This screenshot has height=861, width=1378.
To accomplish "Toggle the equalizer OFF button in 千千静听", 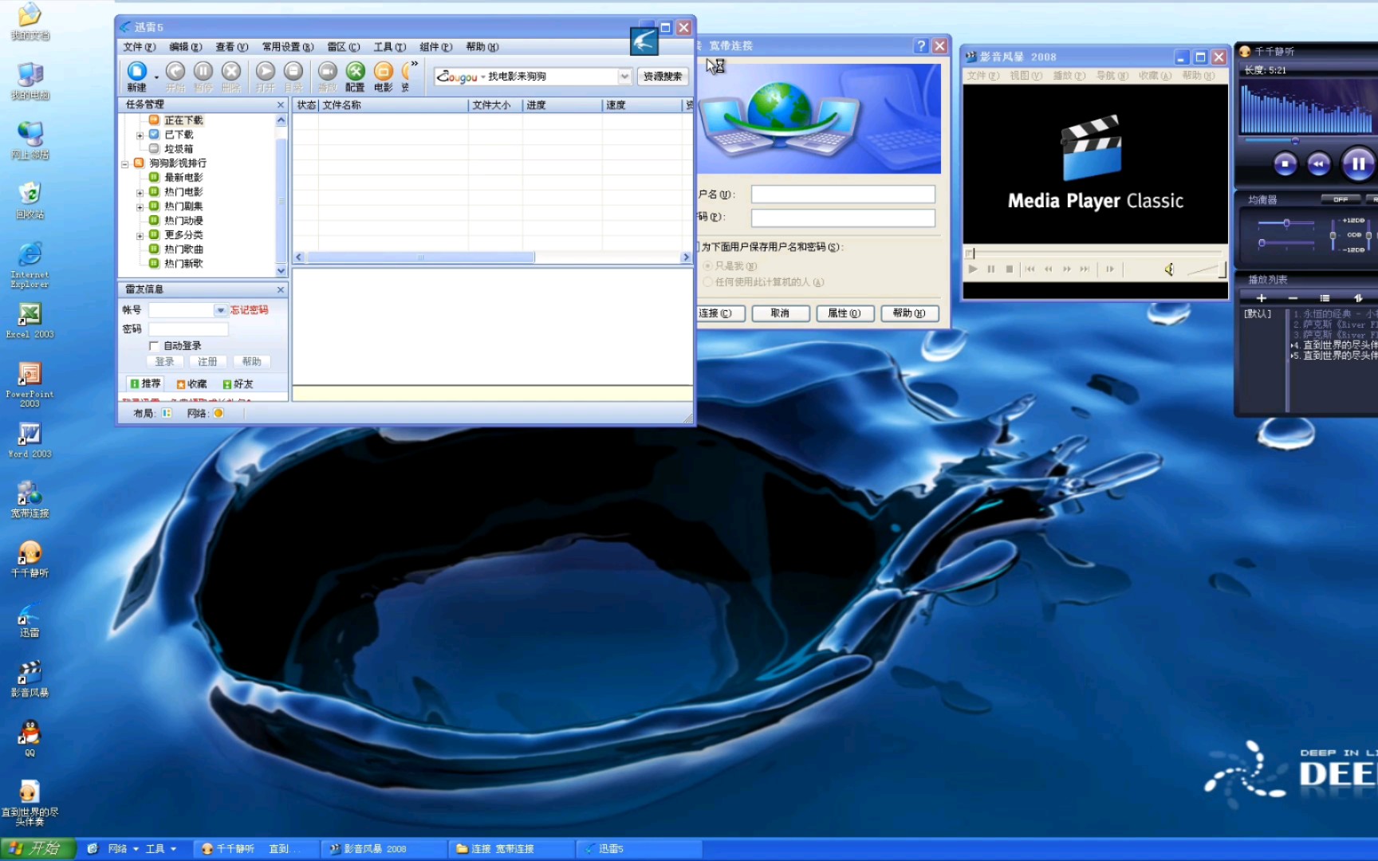I will (1341, 199).
